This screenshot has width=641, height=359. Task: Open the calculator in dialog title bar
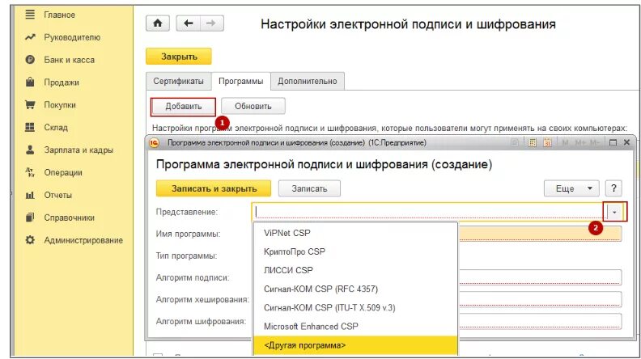click(x=533, y=142)
